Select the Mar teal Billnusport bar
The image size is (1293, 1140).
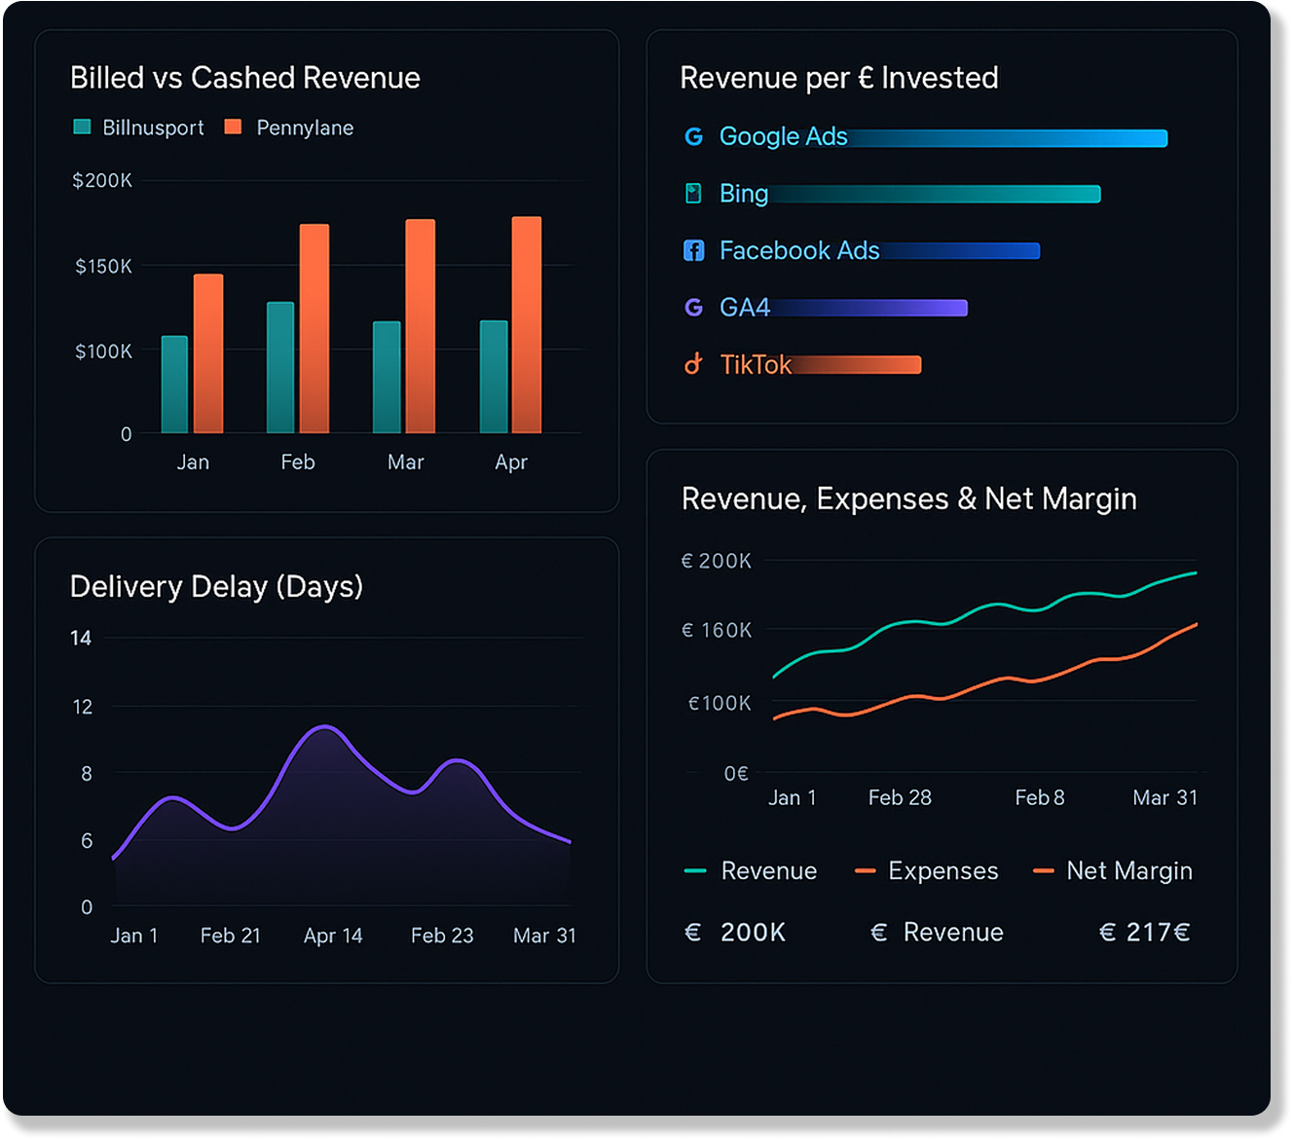point(387,378)
